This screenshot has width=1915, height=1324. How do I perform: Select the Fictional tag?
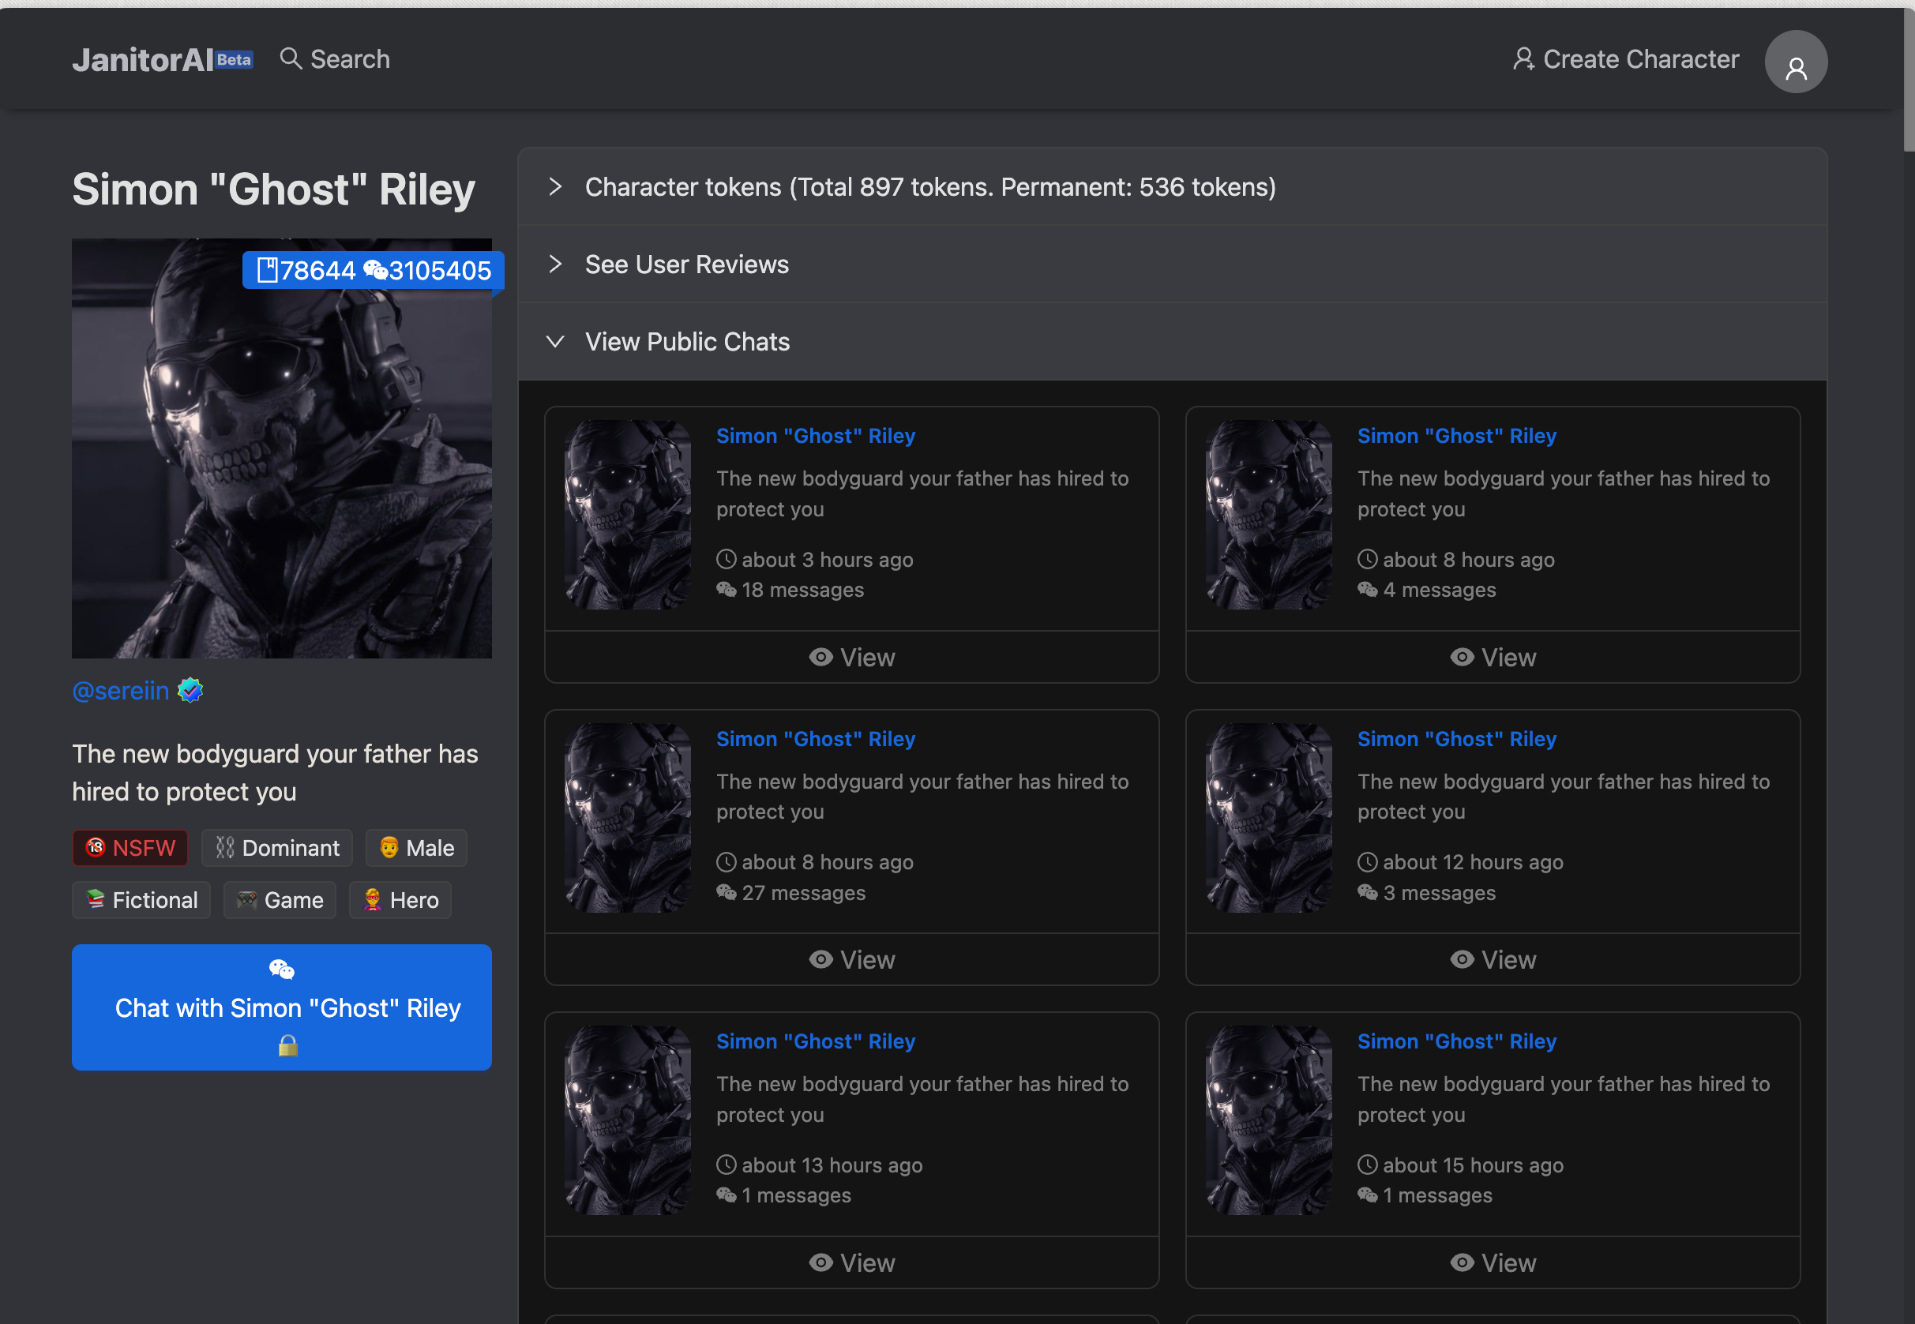141,900
